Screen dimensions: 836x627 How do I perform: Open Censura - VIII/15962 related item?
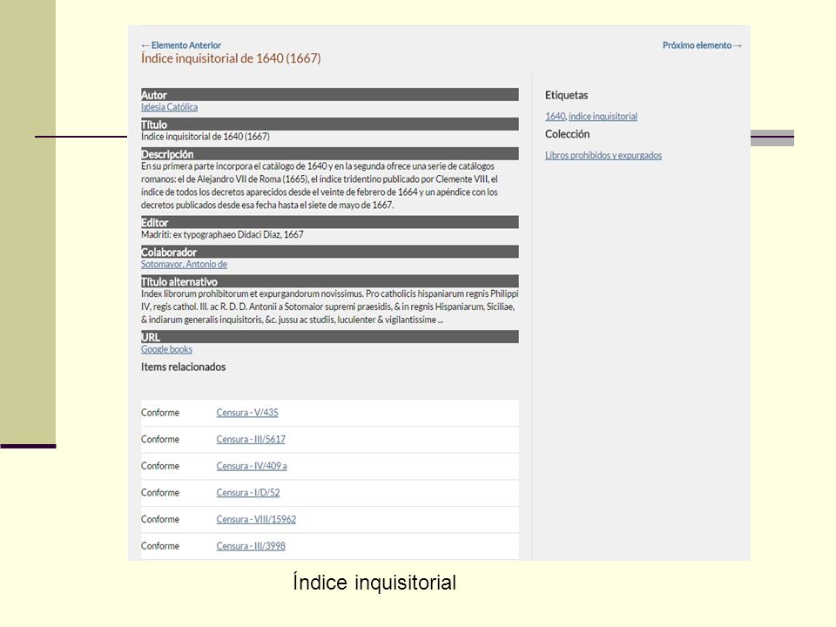point(256,519)
